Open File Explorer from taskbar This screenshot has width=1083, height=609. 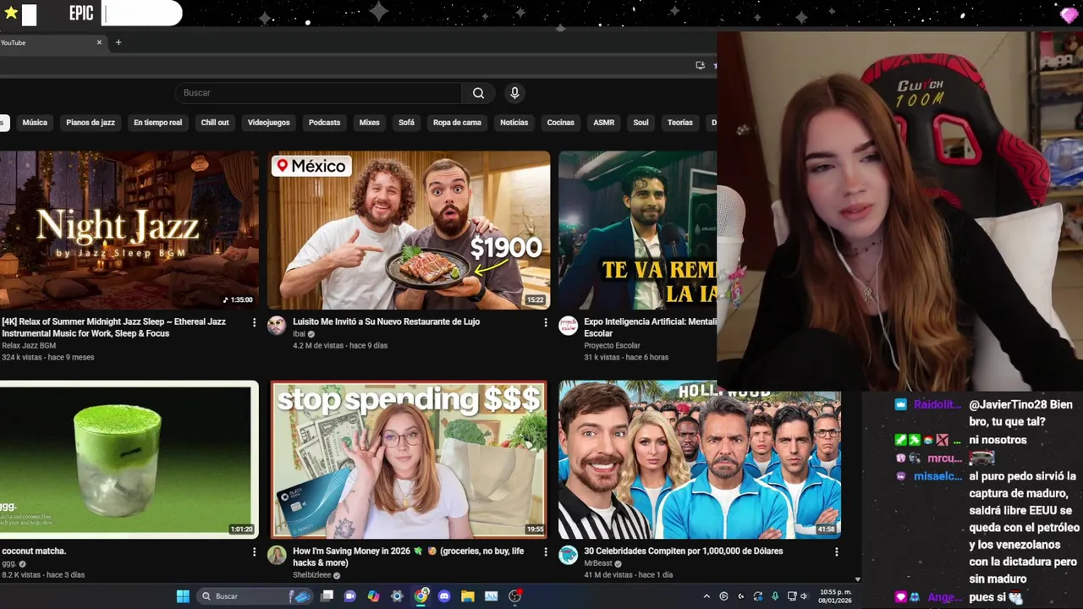tap(467, 596)
